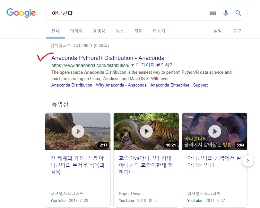The width and height of the screenshot is (260, 208).
Task: Switch to the 동영상 tab
Action: point(99,31)
